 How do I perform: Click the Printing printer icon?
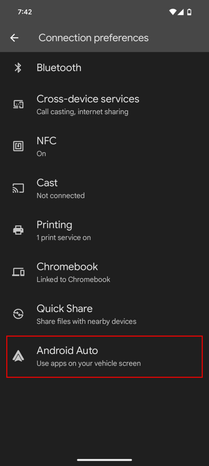[18, 230]
